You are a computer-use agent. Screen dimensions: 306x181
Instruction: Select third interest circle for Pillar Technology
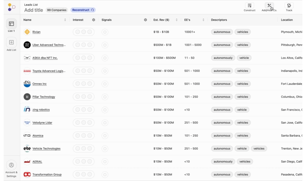(89, 97)
